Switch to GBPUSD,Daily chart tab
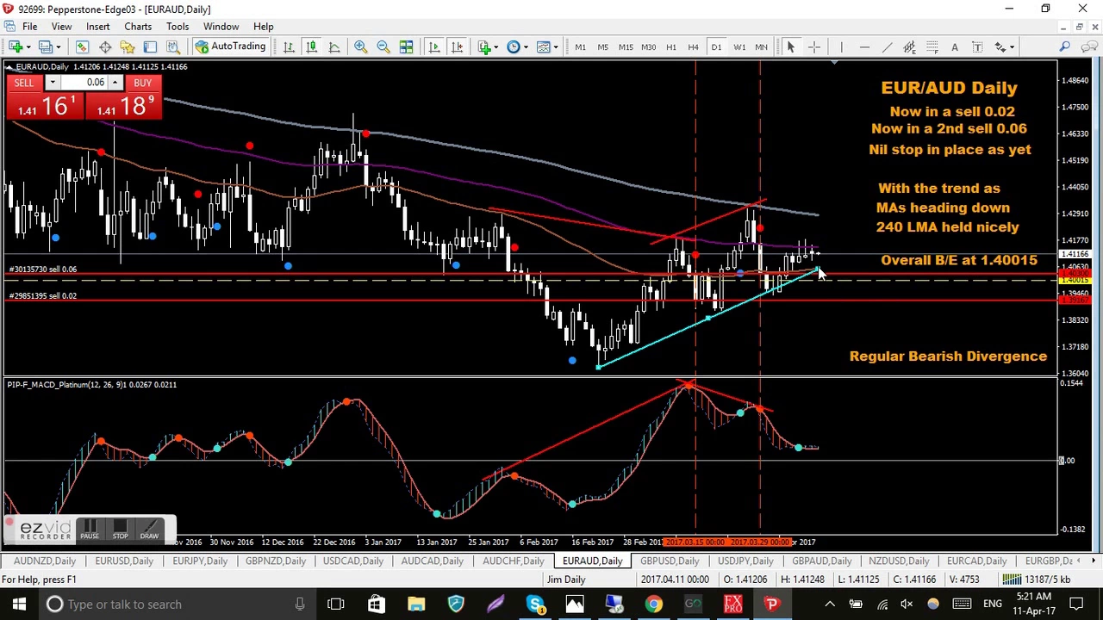Viewport: 1103px width, 620px height. tap(670, 561)
